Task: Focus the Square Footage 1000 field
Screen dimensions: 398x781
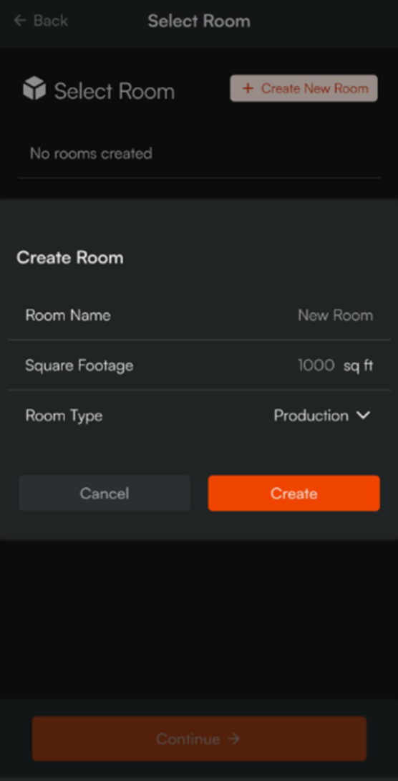Action: click(316, 365)
